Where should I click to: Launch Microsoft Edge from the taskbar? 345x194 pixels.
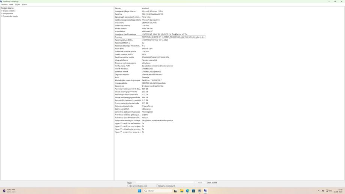pyautogui.click(x=188, y=191)
